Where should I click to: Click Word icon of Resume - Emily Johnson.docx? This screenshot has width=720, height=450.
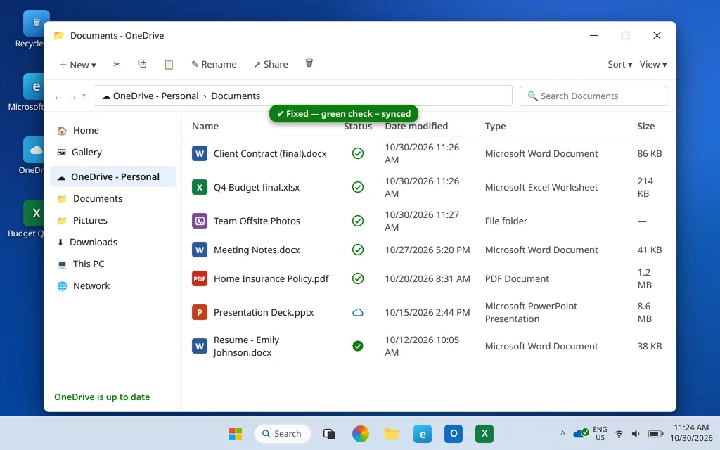tap(199, 346)
